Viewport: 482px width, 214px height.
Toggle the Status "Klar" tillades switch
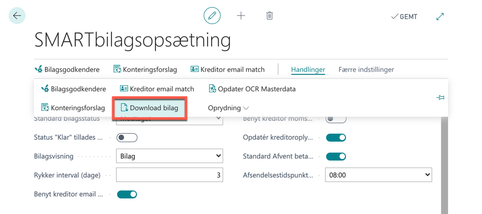127,137
